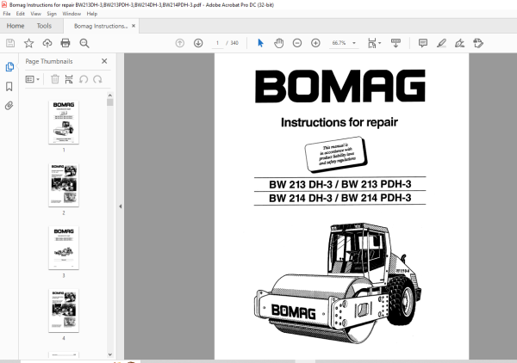
Task: Open the Bookmarks panel
Action: tap(9, 87)
